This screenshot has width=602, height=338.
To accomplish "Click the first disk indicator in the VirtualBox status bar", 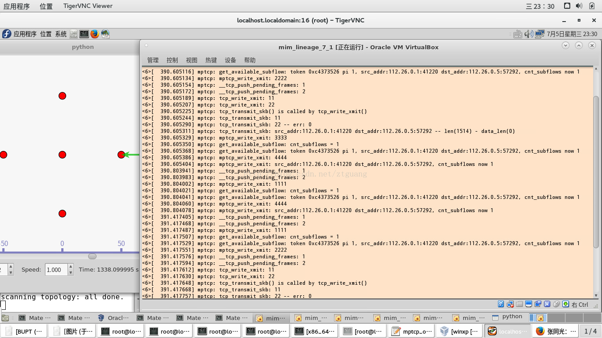I will pyautogui.click(x=501, y=304).
